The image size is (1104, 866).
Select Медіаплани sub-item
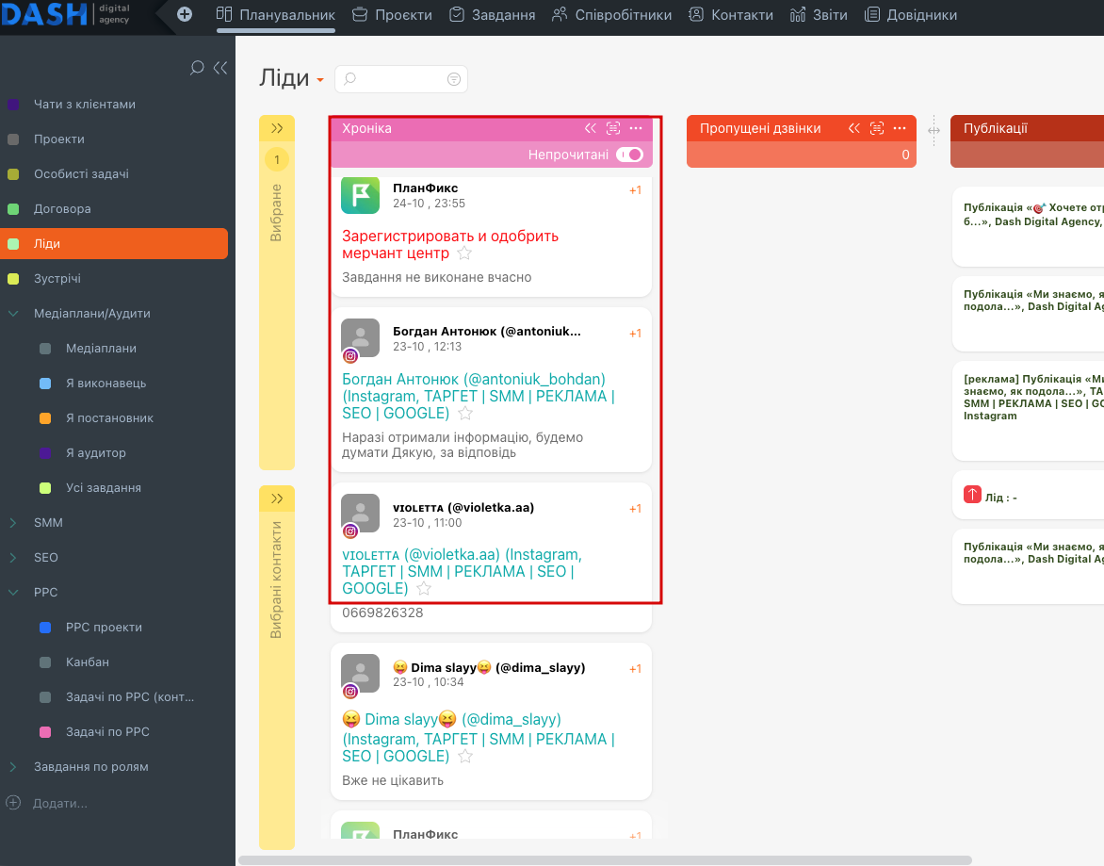101,349
